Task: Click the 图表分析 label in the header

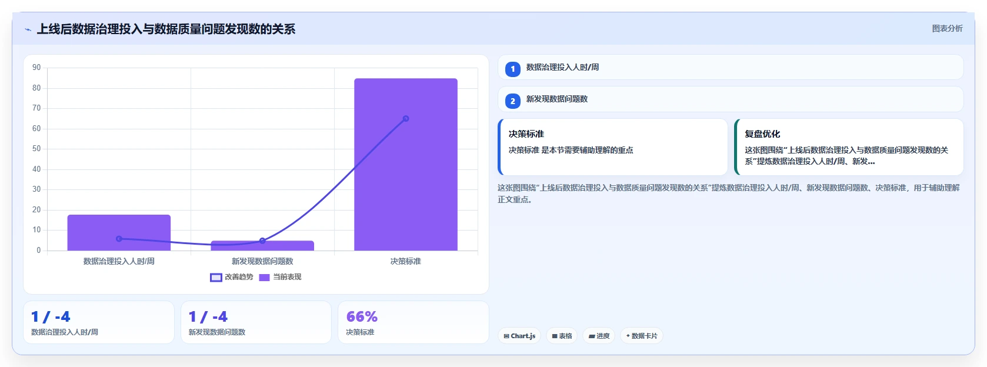Action: [947, 28]
